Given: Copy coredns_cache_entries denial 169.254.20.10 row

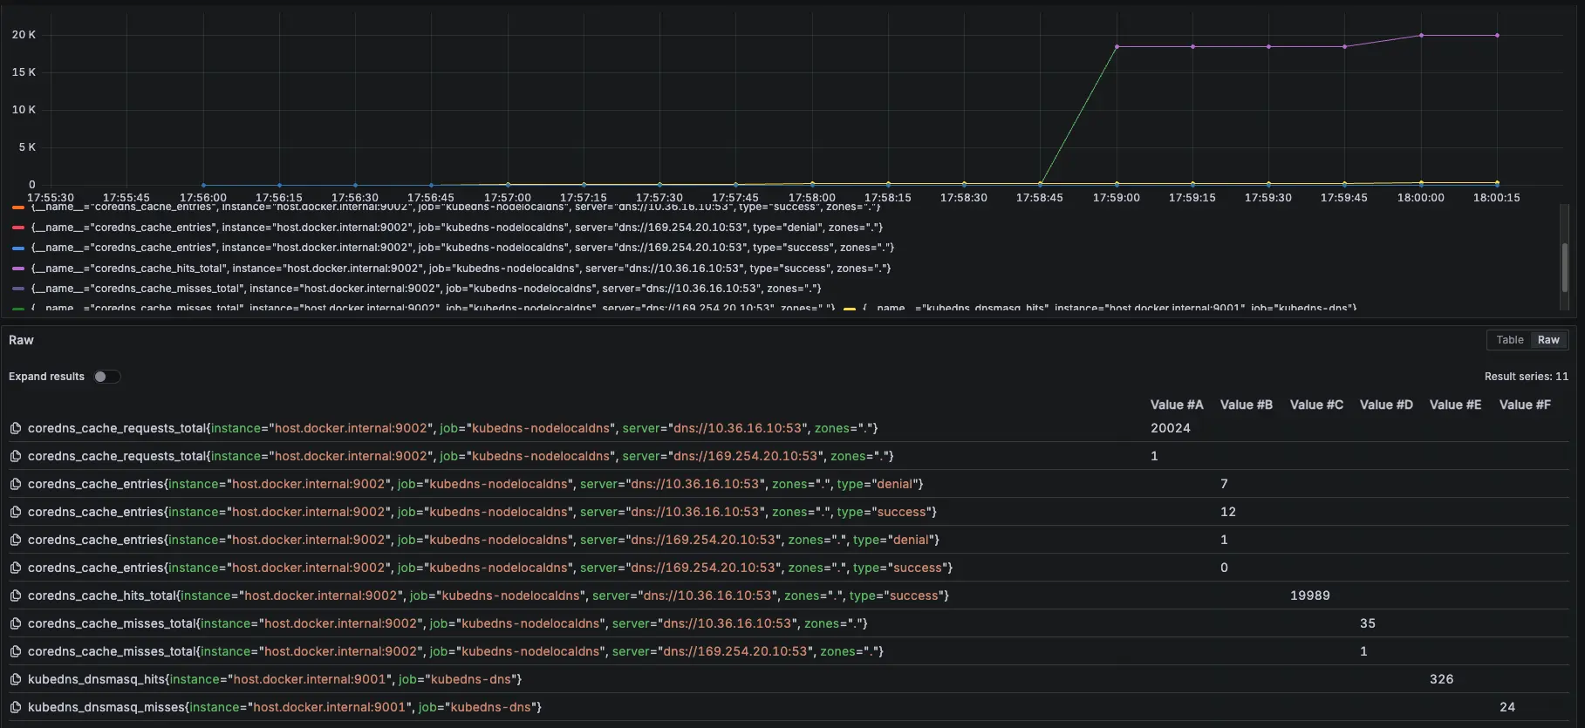Looking at the screenshot, I should click(x=16, y=540).
